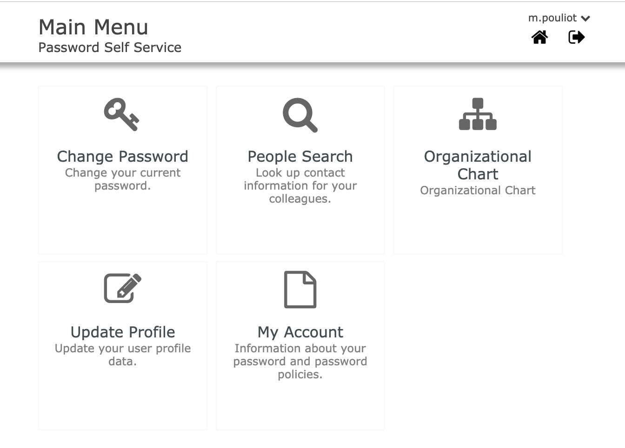Click the logout icon in the header

click(x=576, y=37)
